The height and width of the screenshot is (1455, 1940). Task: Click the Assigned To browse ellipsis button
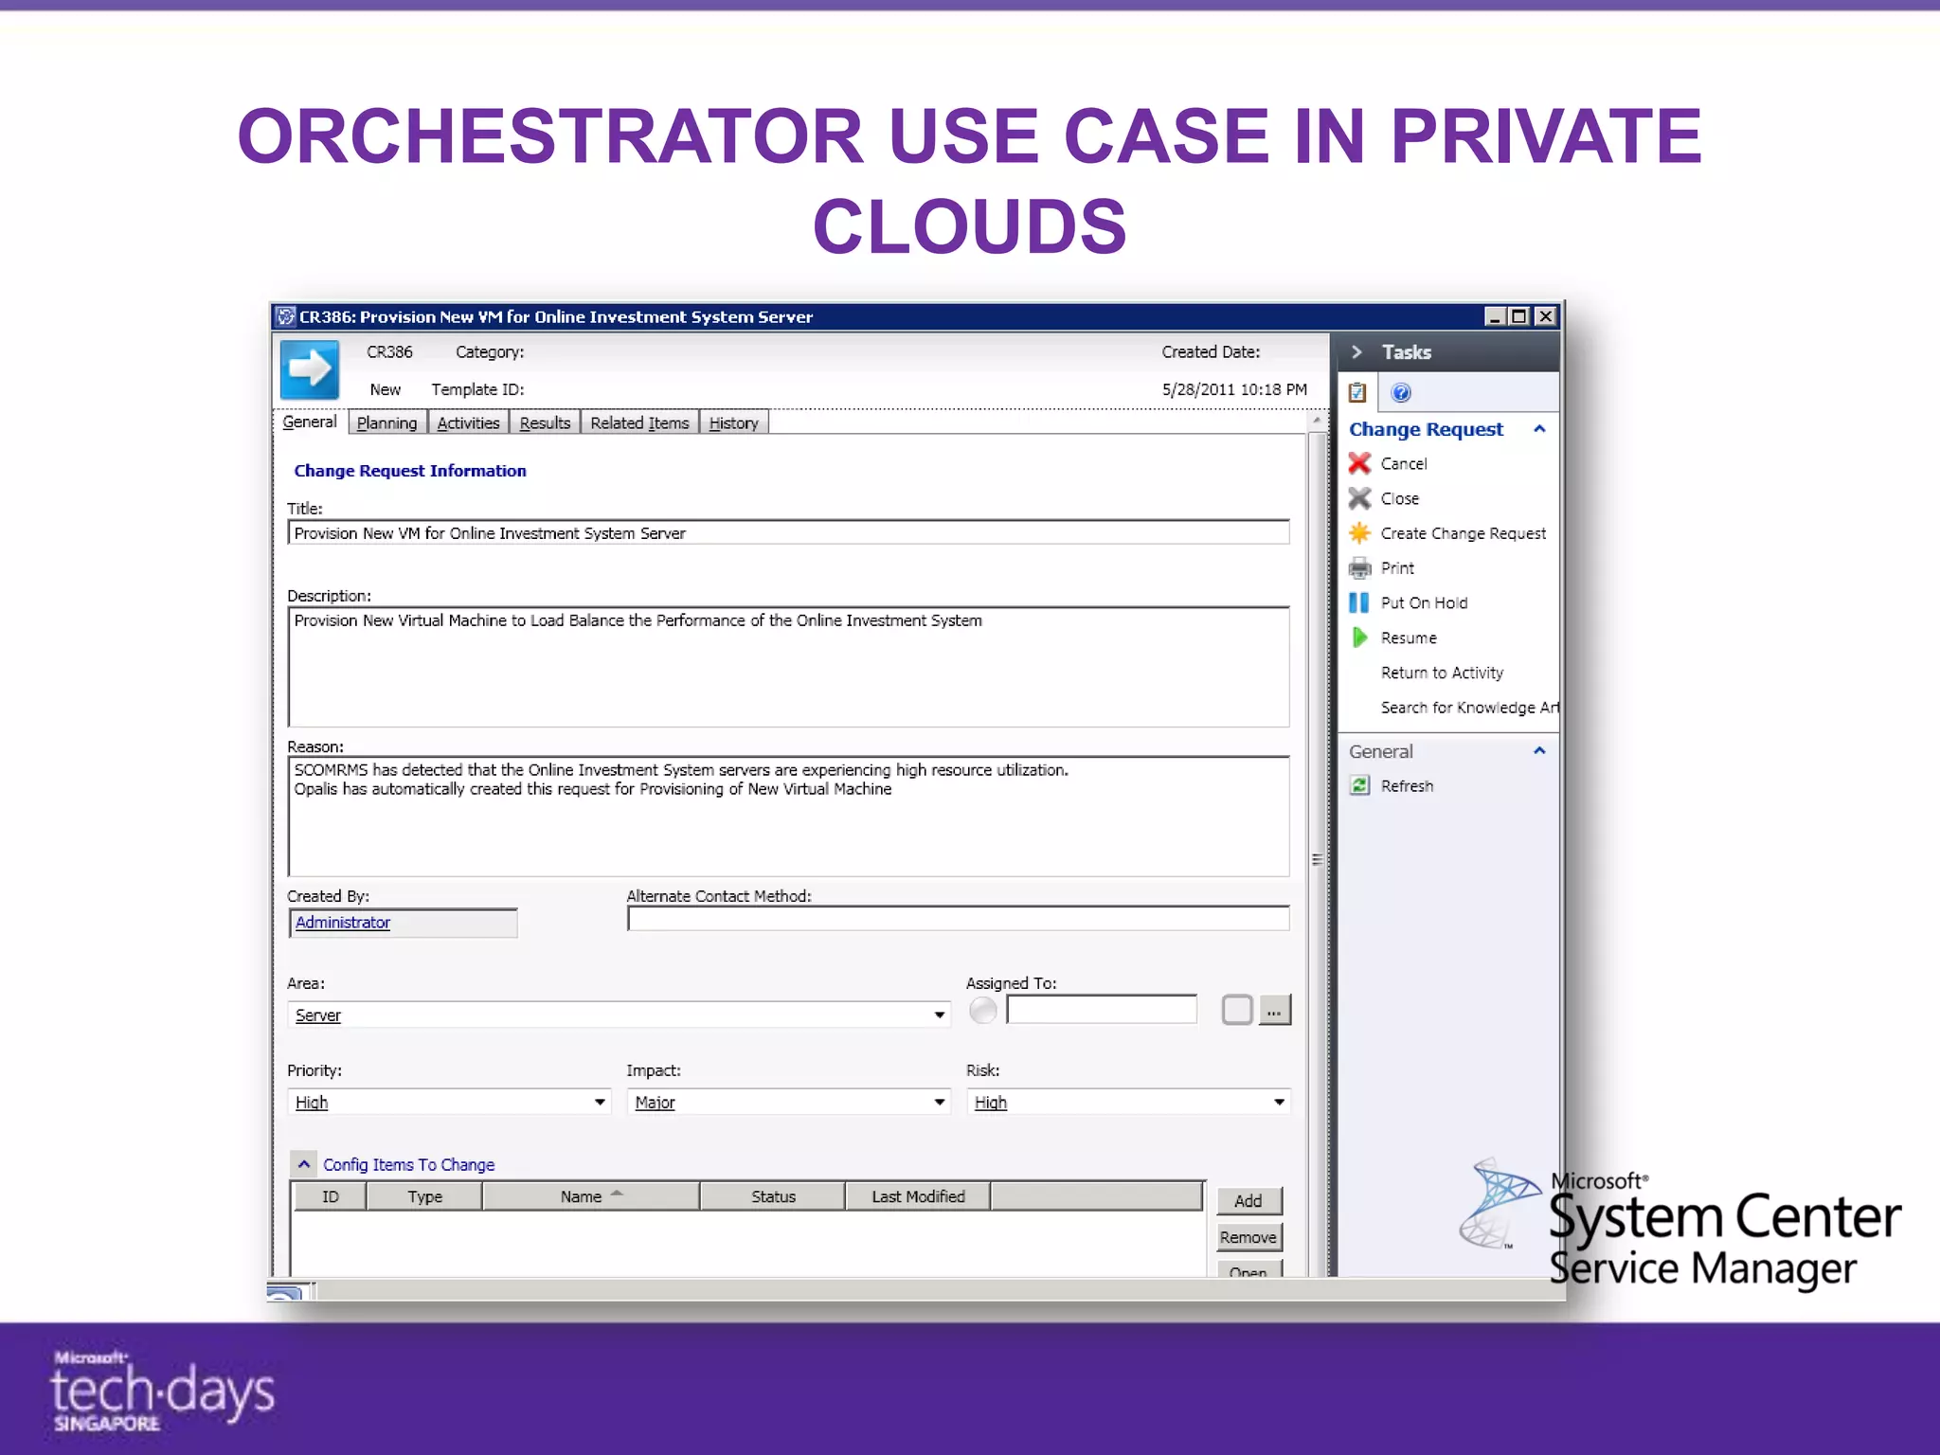point(1274,1011)
